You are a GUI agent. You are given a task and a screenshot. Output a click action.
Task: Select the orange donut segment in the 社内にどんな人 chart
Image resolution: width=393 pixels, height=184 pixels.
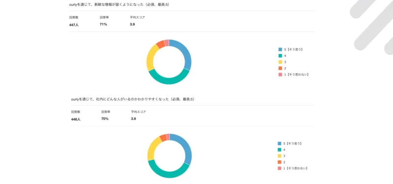pyautogui.click(x=163, y=137)
